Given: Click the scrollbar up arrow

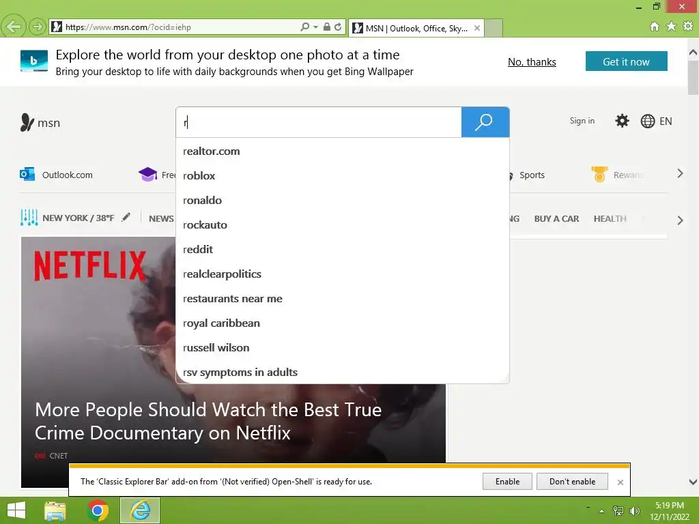Looking at the screenshot, I should pyautogui.click(x=693, y=53).
